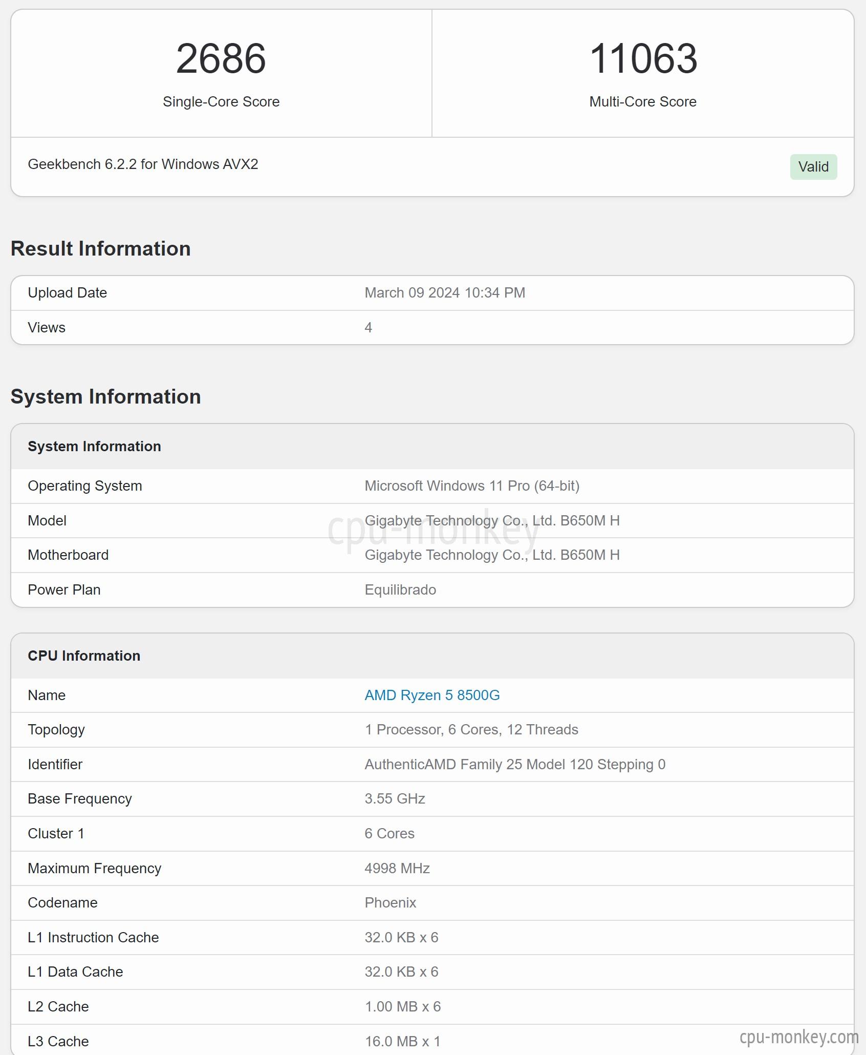
Task: Click the Maximum Frequency value 4998 MHz
Action: pos(397,869)
